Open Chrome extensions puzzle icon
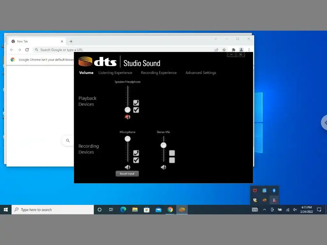Image resolution: width=327 pixels, height=245 pixels. (233, 50)
